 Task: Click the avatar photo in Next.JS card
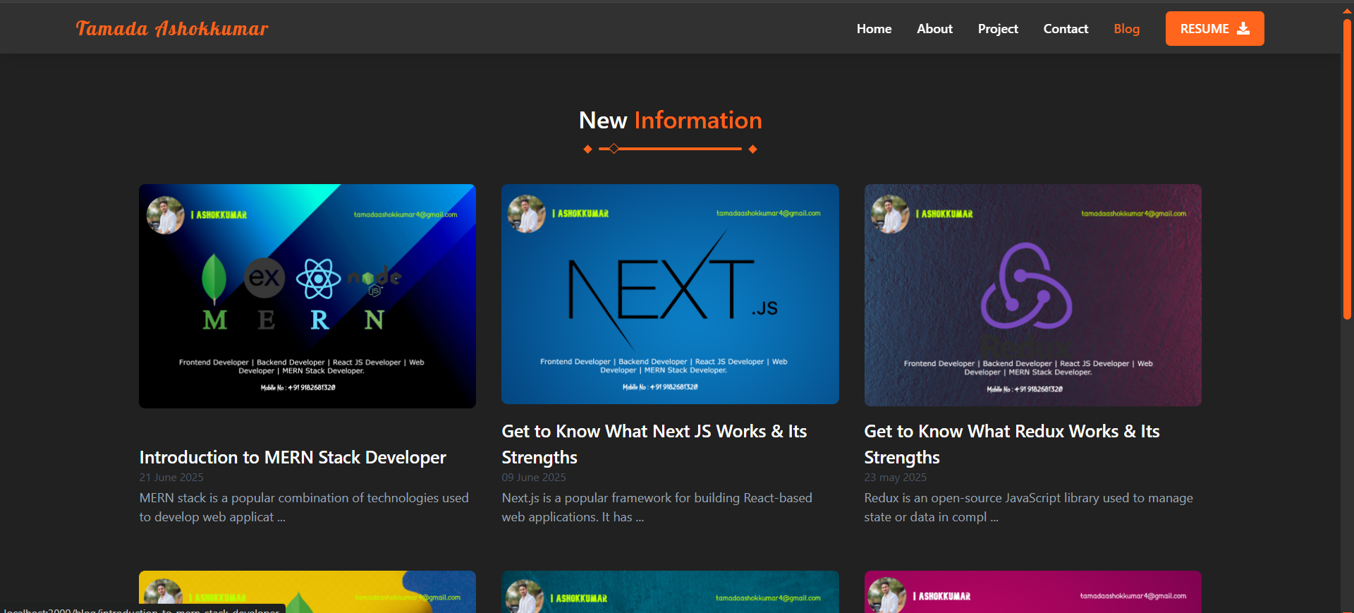tap(527, 214)
